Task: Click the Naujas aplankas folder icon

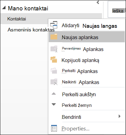Action: point(54,37)
